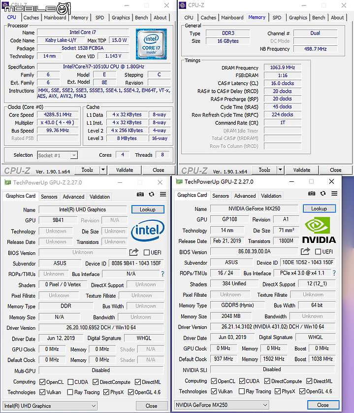Click DRAM Frequency value 1063.9 MHz
Screen dimensions: 354x413
pyautogui.click(x=283, y=68)
